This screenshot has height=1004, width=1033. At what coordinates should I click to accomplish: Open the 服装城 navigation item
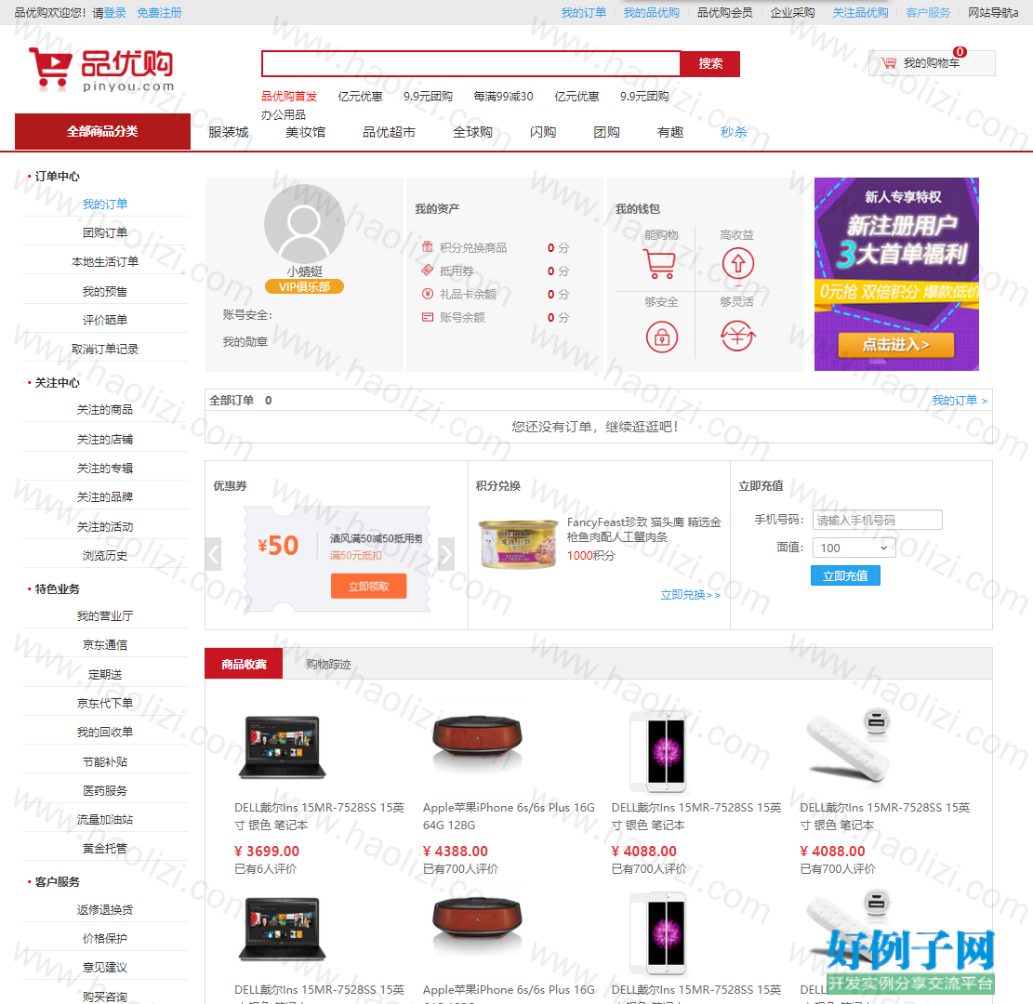pos(229,132)
